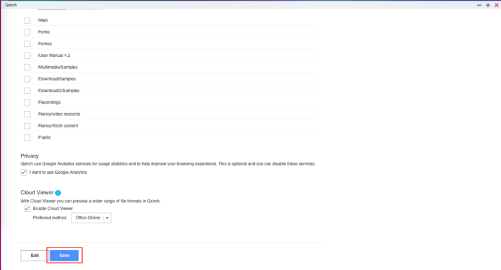The height and width of the screenshot is (270, 501).
Task: Click the Cloud Viewer heading text
Action: pos(37,192)
